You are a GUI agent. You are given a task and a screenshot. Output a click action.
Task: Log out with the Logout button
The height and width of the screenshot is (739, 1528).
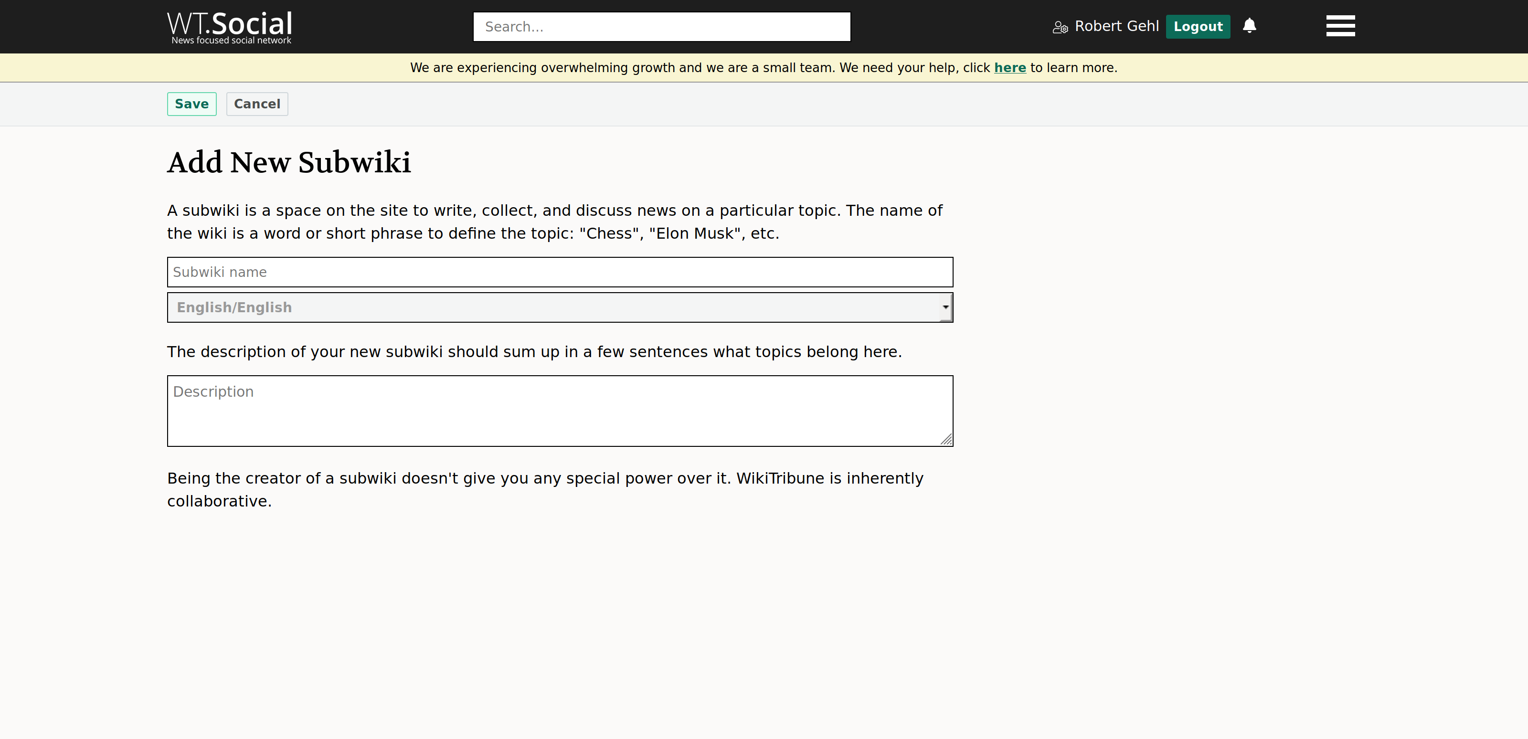pyautogui.click(x=1198, y=27)
